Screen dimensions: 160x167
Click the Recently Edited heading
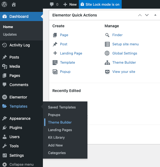tap(66, 91)
